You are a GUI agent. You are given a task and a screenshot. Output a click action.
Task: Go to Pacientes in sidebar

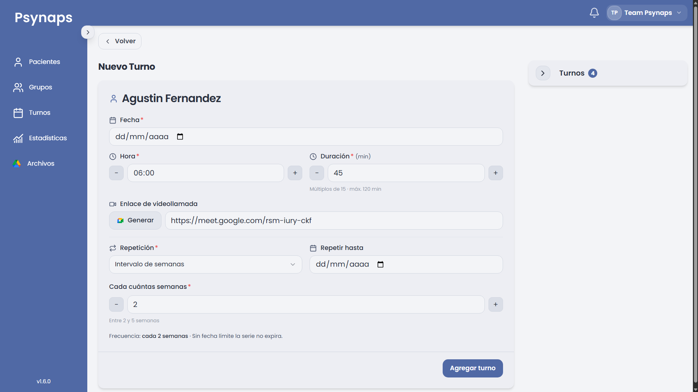coord(37,62)
